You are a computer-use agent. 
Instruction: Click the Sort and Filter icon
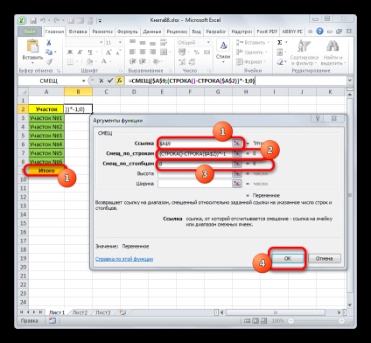pos(304,46)
